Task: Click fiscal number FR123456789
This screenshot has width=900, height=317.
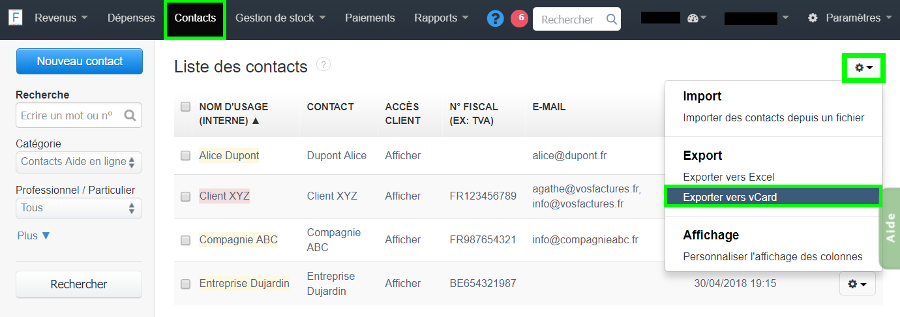Action: [483, 196]
